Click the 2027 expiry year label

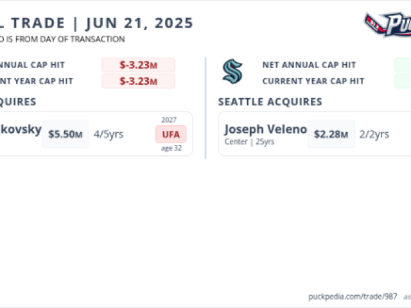click(169, 120)
